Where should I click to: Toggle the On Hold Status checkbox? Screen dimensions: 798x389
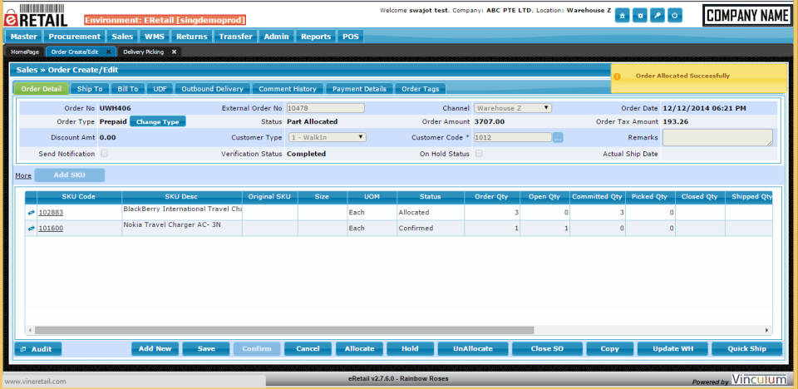[479, 154]
